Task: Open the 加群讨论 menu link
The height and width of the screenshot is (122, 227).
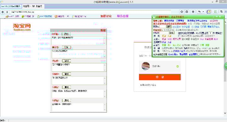Action: pos(106,16)
